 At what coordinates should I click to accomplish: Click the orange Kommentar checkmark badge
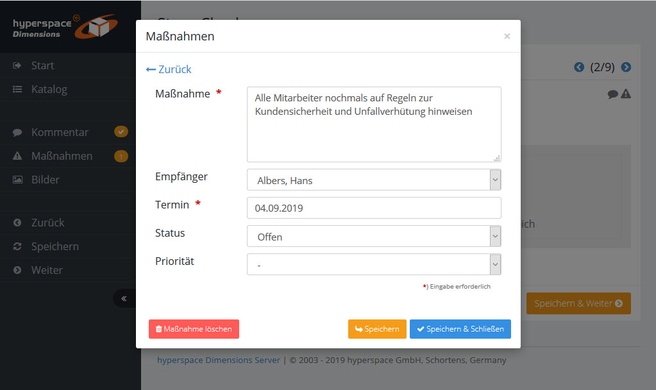click(x=121, y=132)
